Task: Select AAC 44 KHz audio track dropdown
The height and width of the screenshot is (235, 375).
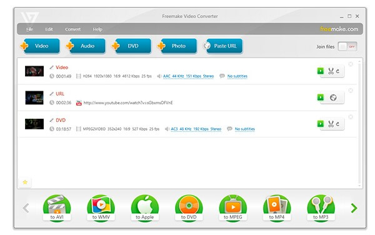Action: click(x=188, y=76)
